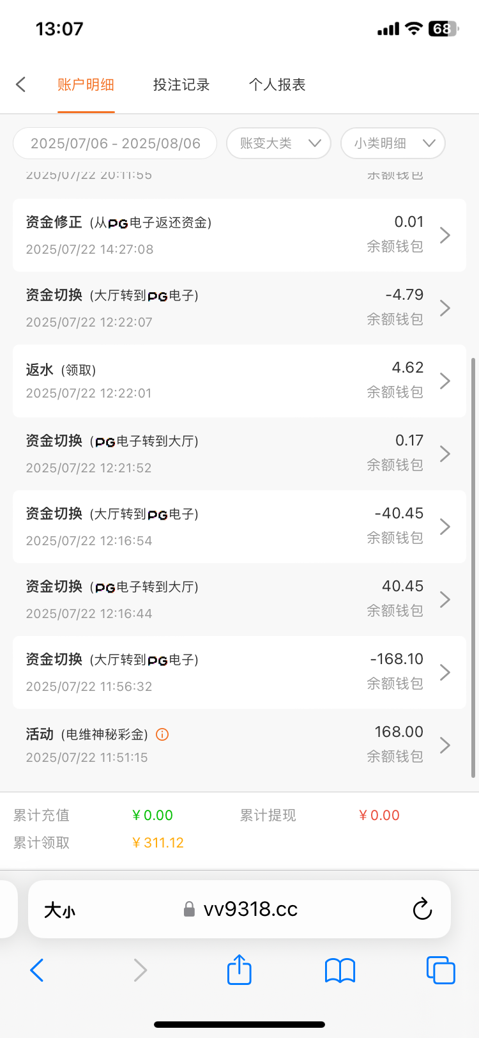Open the 账变大类 dropdown
Screen dimensions: 479x1038
pos(278,143)
